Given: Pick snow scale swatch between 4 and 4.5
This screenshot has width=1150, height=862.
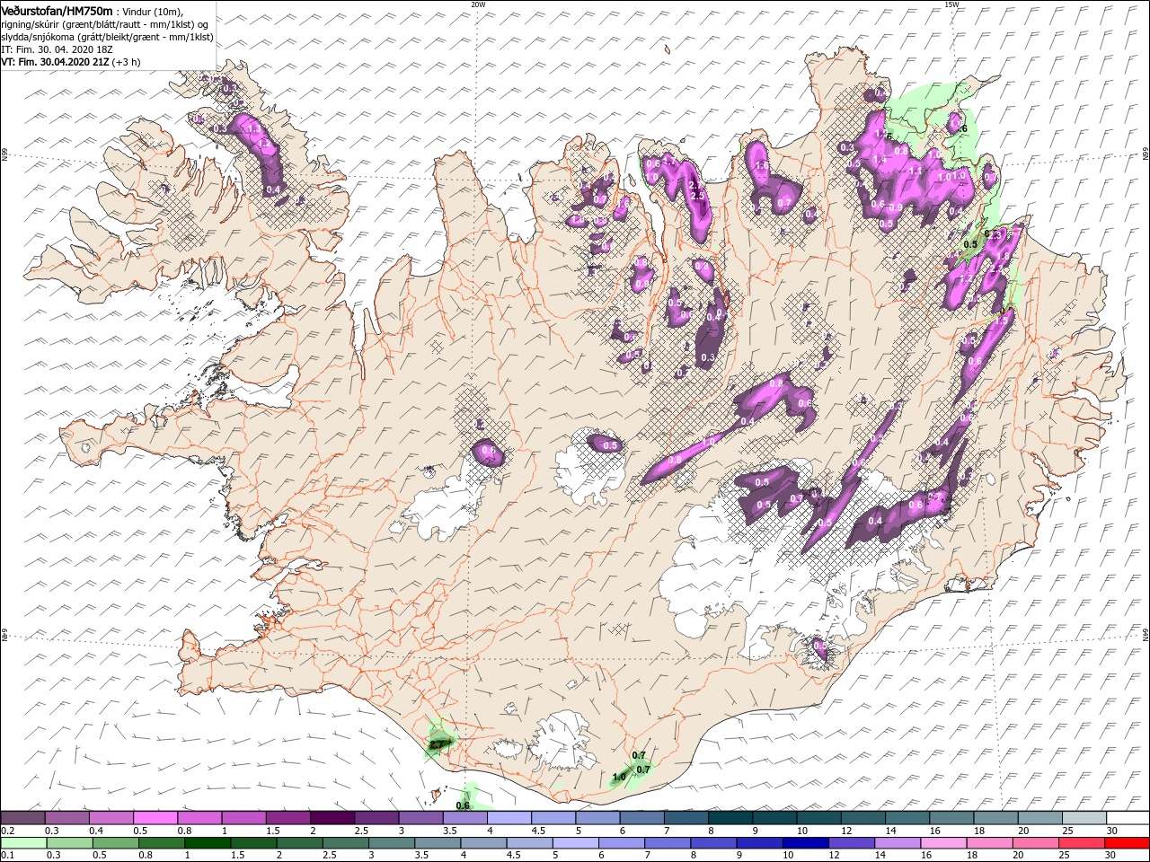Looking at the screenshot, I should [509, 818].
